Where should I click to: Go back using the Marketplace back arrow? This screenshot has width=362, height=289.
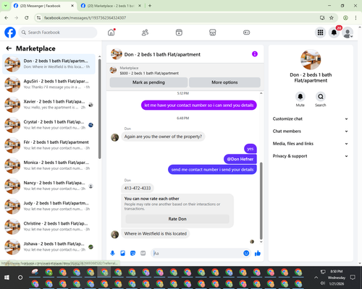(9, 48)
